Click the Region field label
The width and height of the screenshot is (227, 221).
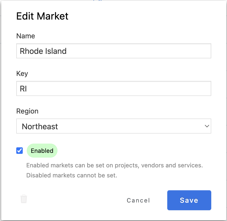point(27,111)
